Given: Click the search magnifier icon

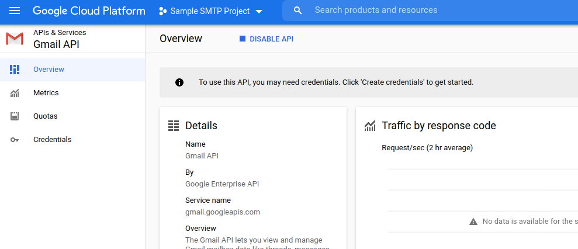Looking at the screenshot, I should (x=298, y=11).
